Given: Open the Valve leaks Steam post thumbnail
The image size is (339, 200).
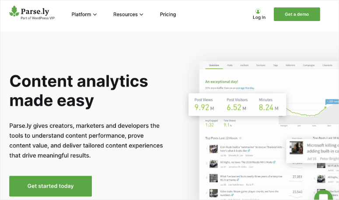Looking at the screenshot, I should [213, 193].
